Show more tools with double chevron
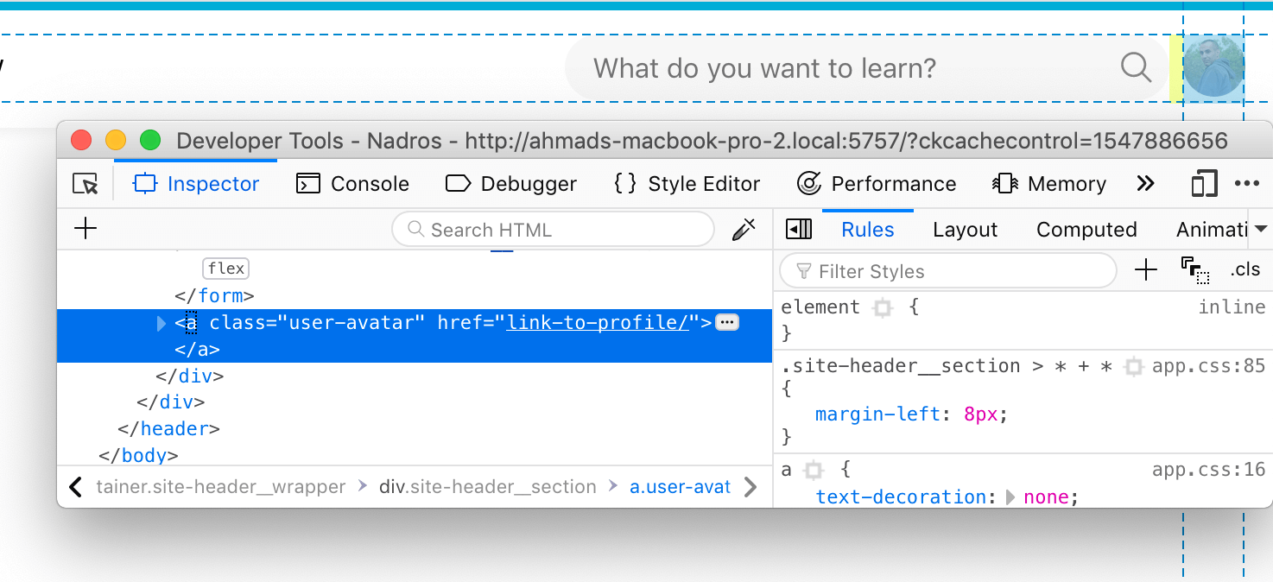Screen dimensions: 1273x582 (1145, 184)
